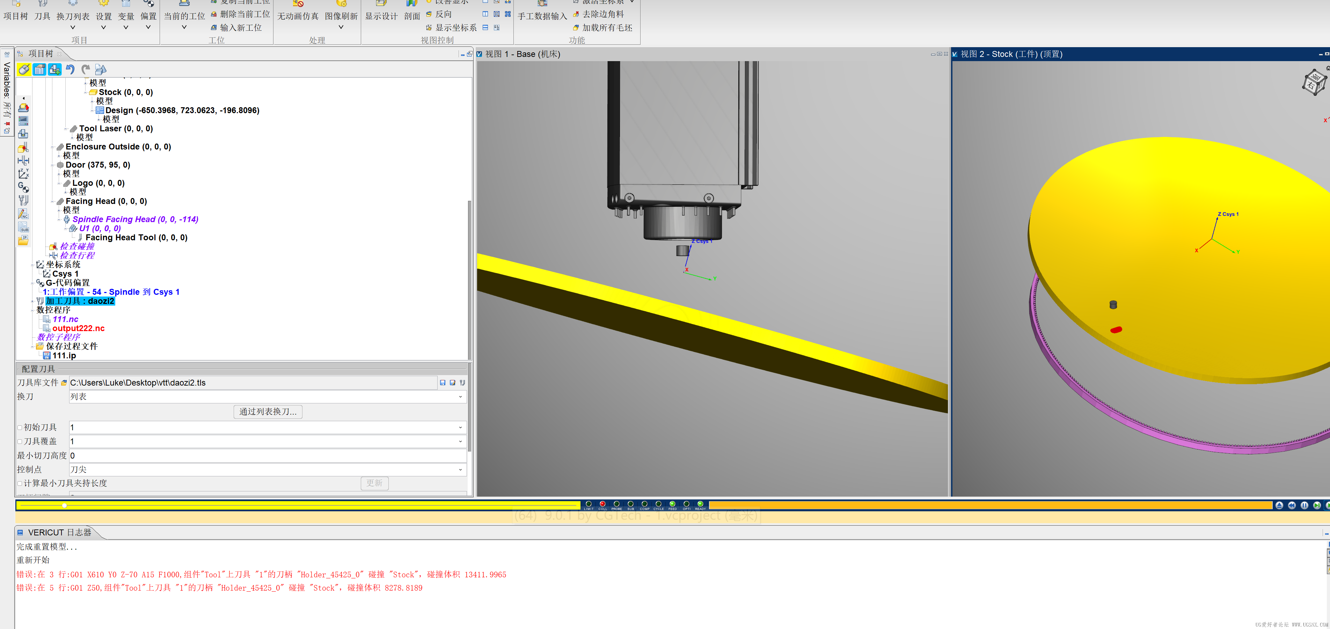Select output222.nc in the project tree
The image size is (1330, 629).
pyautogui.click(x=79, y=328)
